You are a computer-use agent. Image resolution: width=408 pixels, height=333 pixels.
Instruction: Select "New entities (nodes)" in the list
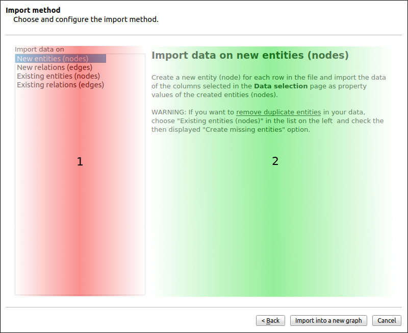53,59
